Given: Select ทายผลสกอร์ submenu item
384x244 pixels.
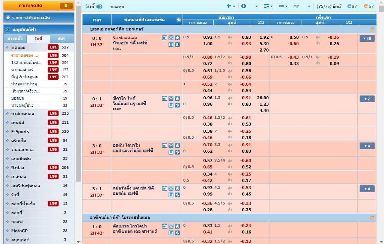Looking at the screenshot, I should (x=22, y=70).
